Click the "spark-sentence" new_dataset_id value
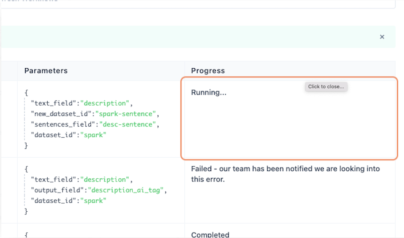Image resolution: width=404 pixels, height=238 pixels. coord(126,114)
